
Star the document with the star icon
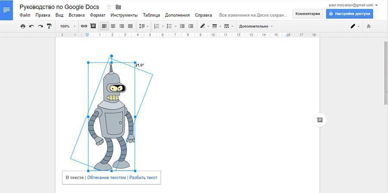coord(109,7)
